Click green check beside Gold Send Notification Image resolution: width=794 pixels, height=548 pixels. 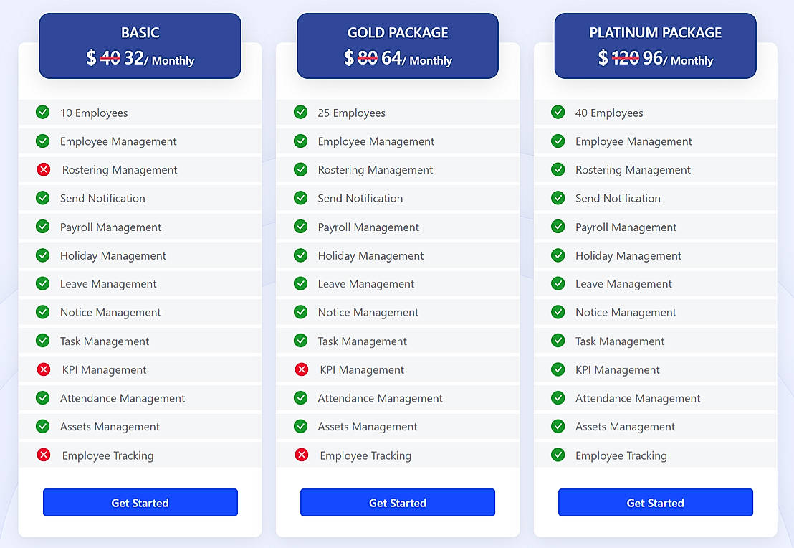coord(301,198)
